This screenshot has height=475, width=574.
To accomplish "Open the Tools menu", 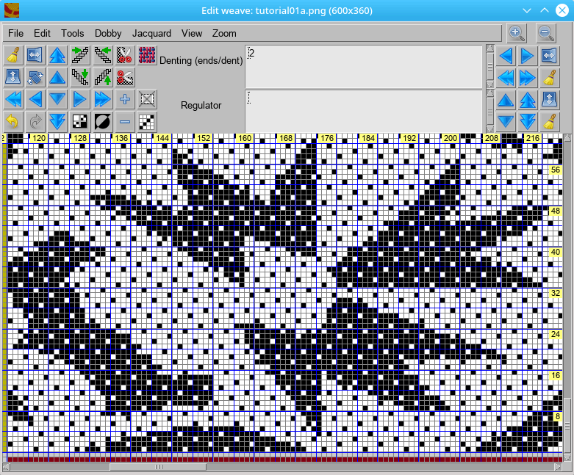I will [x=73, y=33].
